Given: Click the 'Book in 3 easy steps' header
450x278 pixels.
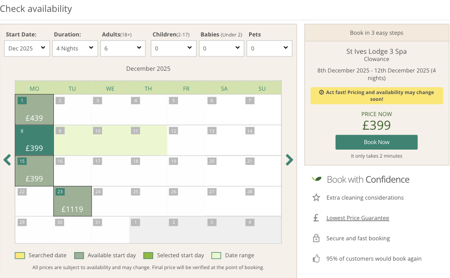Looking at the screenshot, I should point(376,33).
